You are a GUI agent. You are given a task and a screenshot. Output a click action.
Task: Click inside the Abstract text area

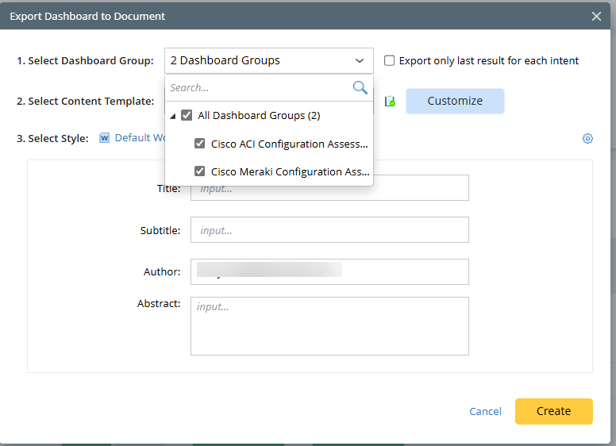[x=329, y=326]
